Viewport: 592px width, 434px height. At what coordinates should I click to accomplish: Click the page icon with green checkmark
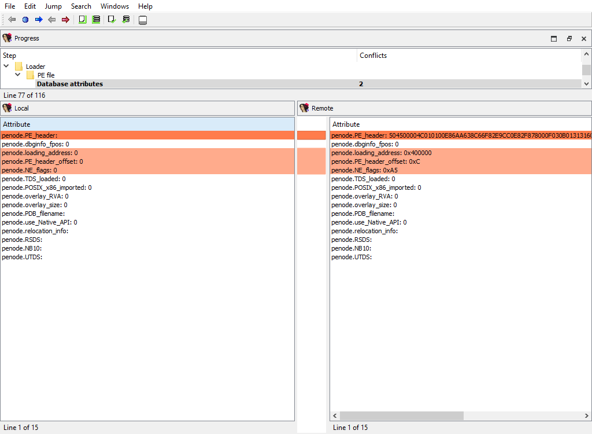point(112,20)
